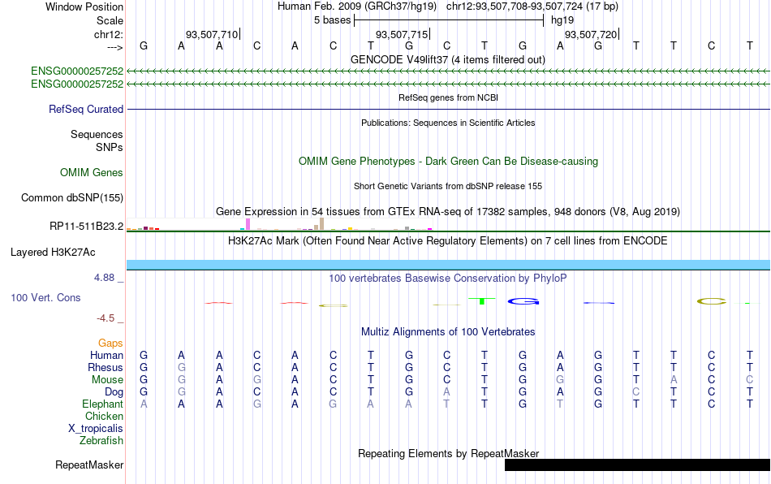Image resolution: width=771 pixels, height=484 pixels.
Task: Click the 93,507,710 position marker
Action: pos(212,34)
